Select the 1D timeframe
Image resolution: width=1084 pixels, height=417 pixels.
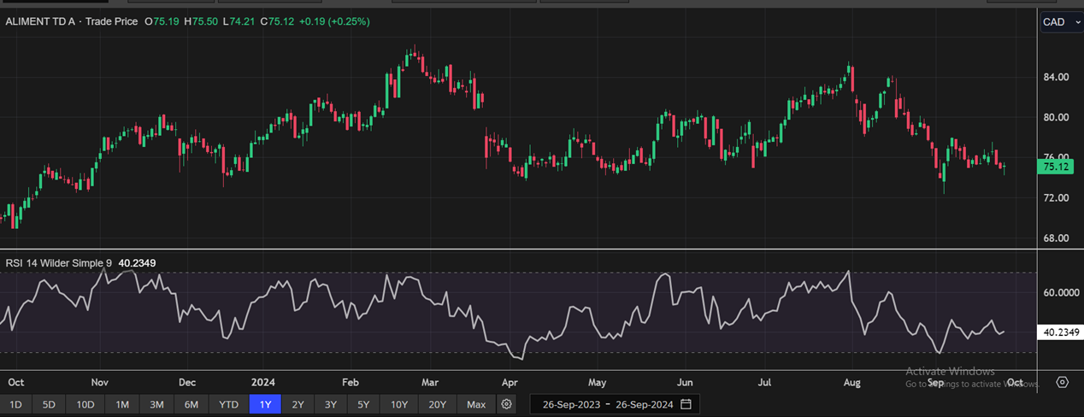16,404
